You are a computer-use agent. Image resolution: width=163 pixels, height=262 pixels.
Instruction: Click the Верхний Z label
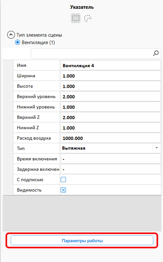[28, 117]
